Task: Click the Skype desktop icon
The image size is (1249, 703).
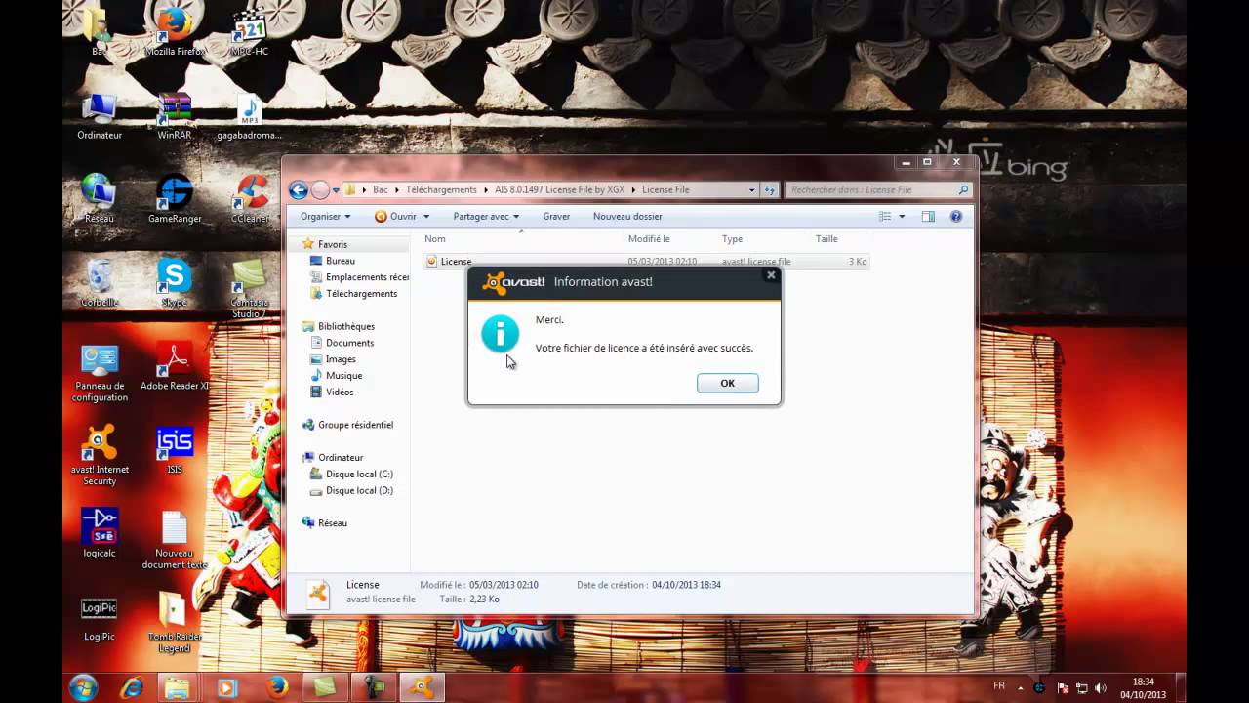Action: [x=175, y=283]
